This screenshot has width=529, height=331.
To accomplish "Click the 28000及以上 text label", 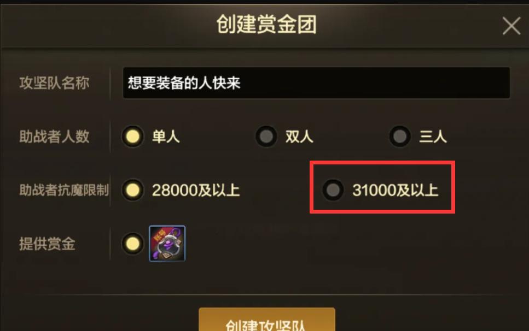I will (196, 190).
